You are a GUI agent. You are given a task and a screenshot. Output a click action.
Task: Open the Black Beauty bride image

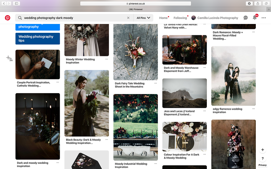tap(87, 103)
